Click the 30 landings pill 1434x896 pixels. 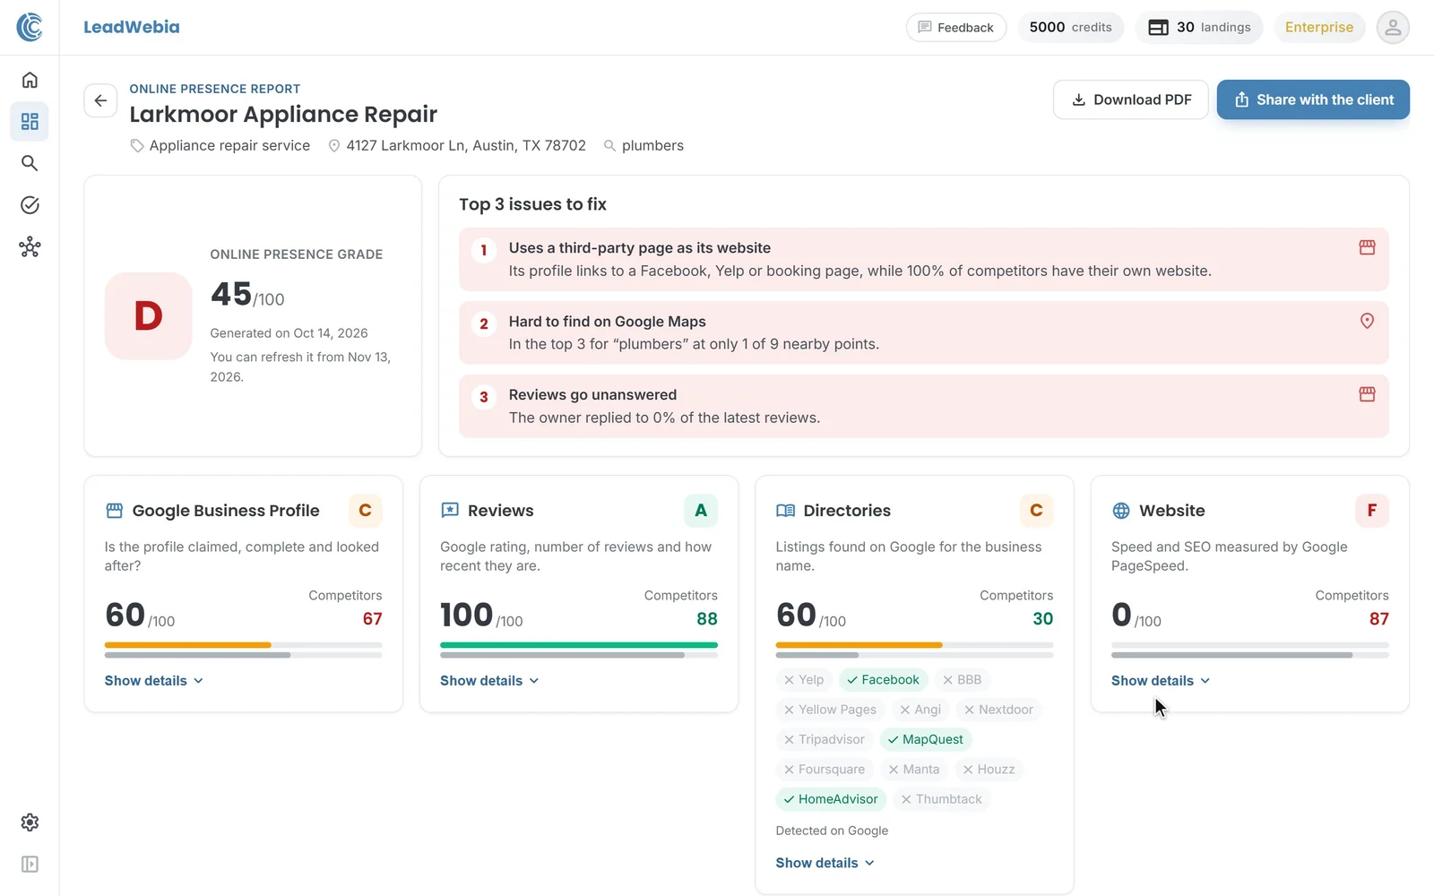click(1199, 27)
